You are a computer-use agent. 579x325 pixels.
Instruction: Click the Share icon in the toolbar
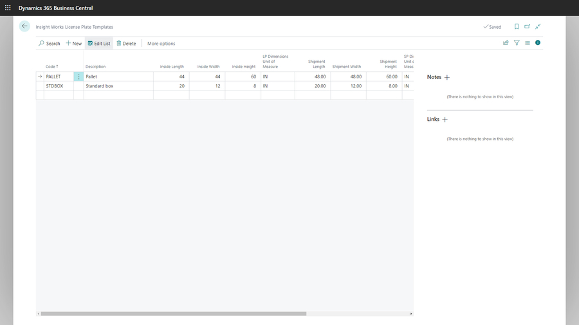point(506,43)
